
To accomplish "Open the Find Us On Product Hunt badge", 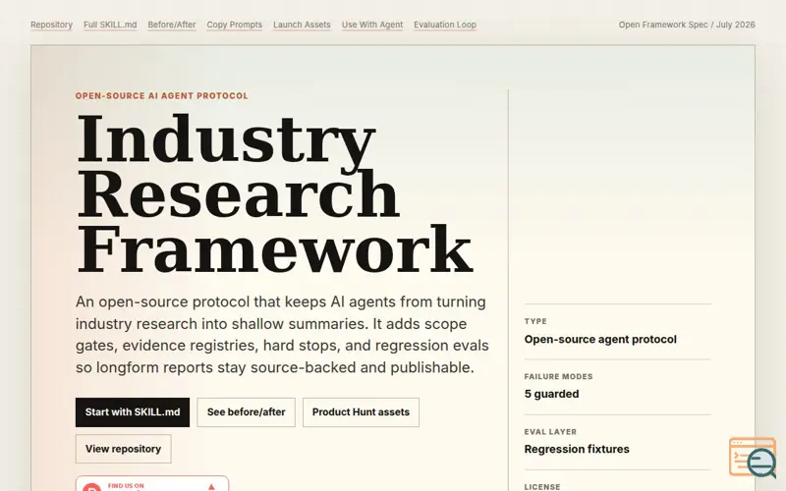I will [x=152, y=484].
